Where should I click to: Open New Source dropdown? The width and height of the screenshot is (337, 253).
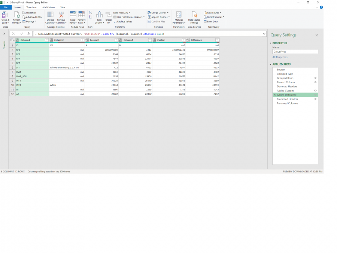tap(212, 13)
